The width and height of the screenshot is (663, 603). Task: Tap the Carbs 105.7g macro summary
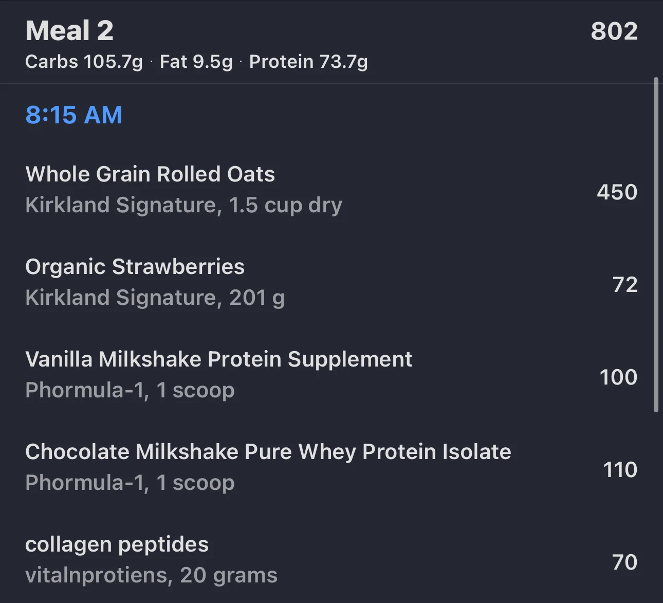coord(84,62)
